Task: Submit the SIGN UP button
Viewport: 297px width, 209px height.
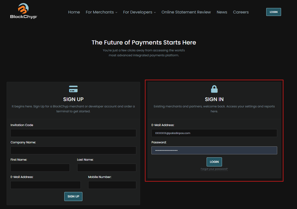Action: (73, 196)
